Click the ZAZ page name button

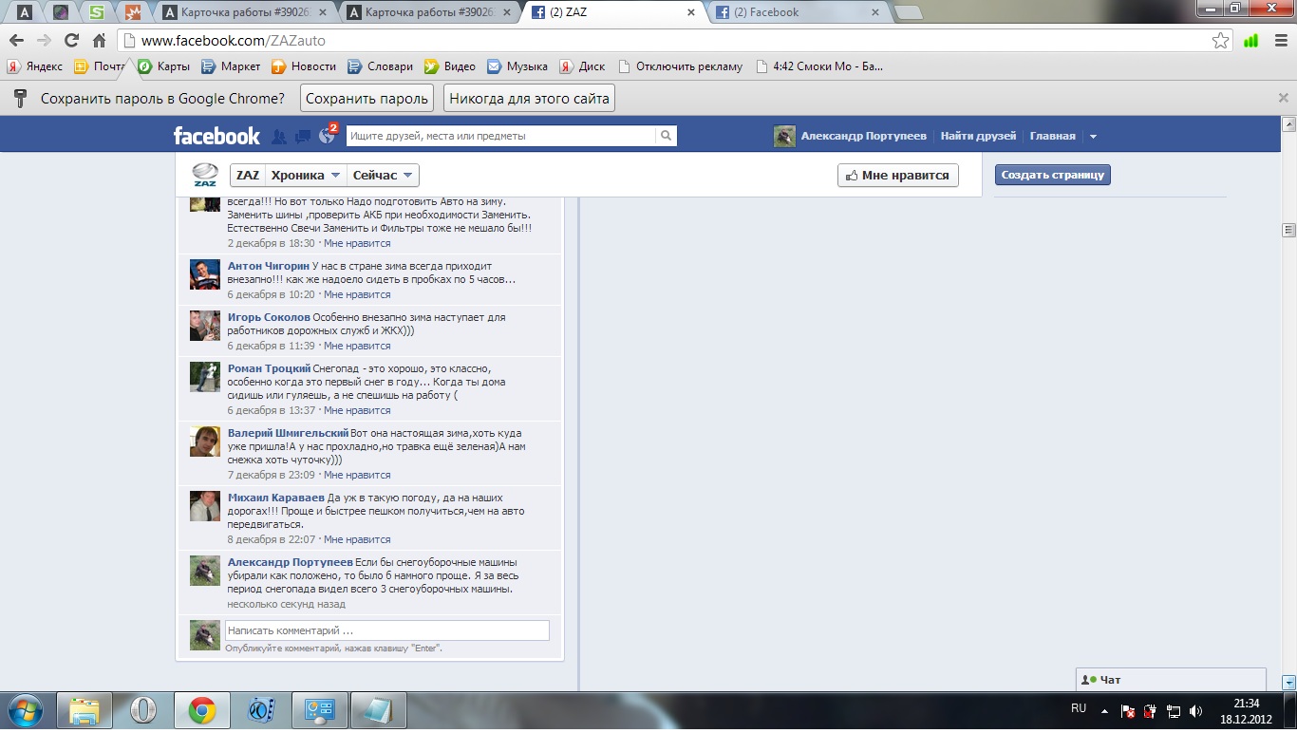(248, 175)
